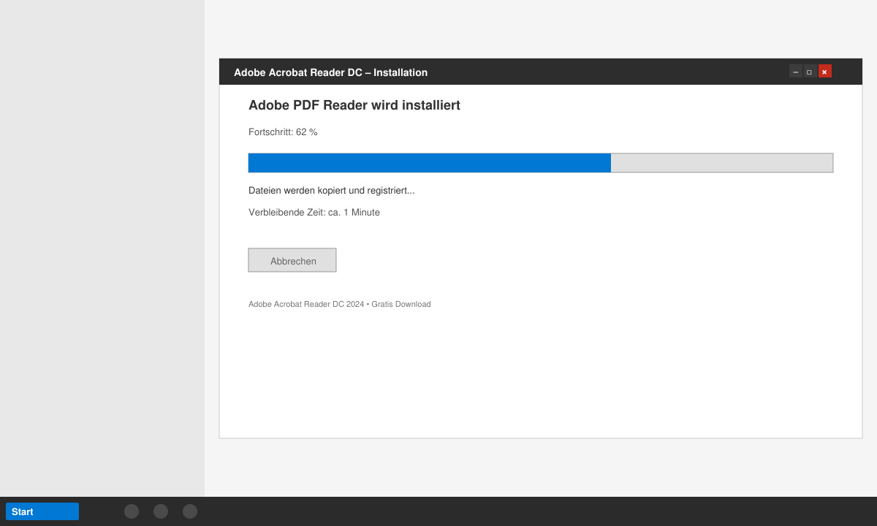This screenshot has width=877, height=526.
Task: Click the heading 'Adobe PDF Reader wird installiert'
Action: (x=354, y=105)
